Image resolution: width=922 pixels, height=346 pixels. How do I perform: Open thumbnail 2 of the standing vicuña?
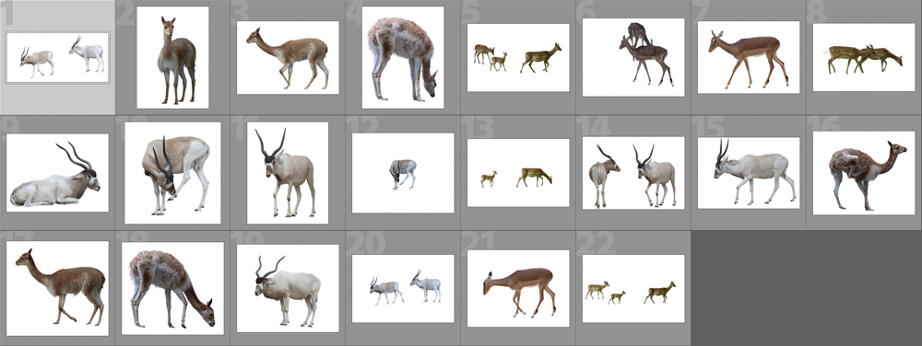point(173,57)
